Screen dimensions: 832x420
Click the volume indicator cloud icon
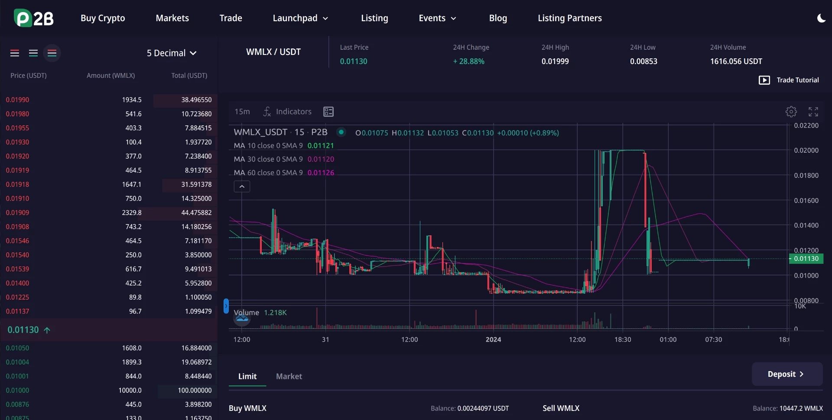coord(242,319)
